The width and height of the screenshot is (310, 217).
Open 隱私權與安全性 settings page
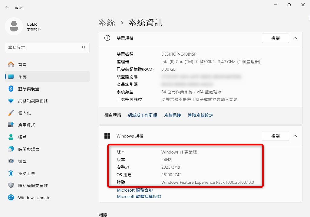pos(47,186)
